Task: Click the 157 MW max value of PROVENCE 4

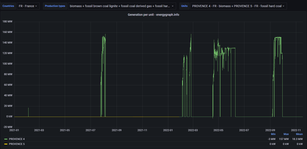Action: point(284,139)
